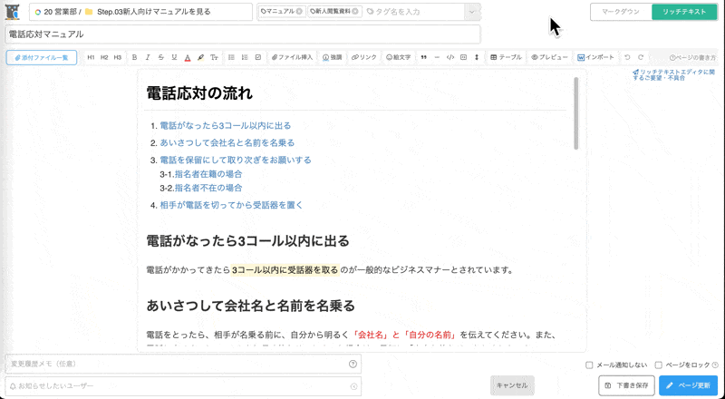Switch to the マークダウン editor tab
This screenshot has width=725, height=399.
[x=620, y=12]
